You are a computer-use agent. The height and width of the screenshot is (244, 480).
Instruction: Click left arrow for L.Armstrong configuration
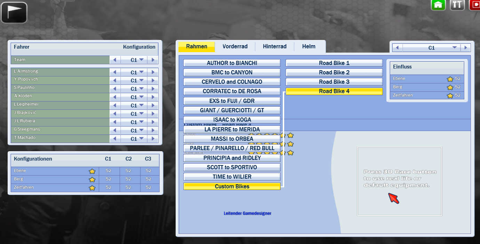click(115, 72)
